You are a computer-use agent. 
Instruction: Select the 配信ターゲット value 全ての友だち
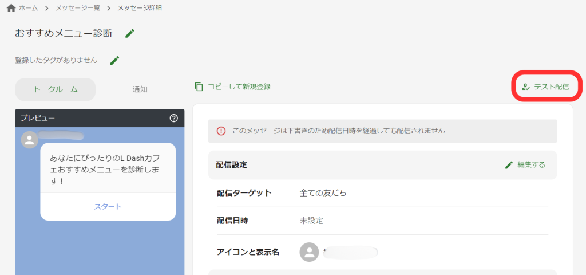pyautogui.click(x=323, y=193)
